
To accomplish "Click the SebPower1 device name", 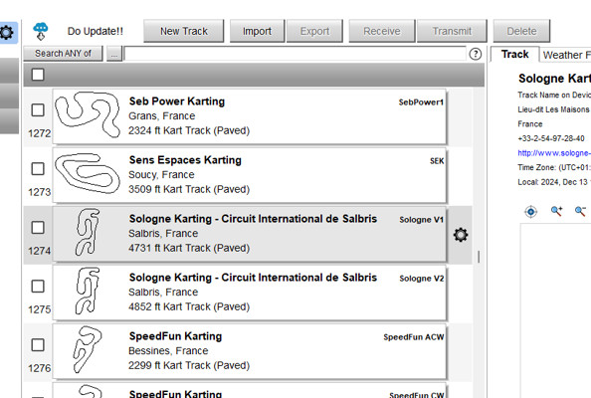I will tap(421, 102).
